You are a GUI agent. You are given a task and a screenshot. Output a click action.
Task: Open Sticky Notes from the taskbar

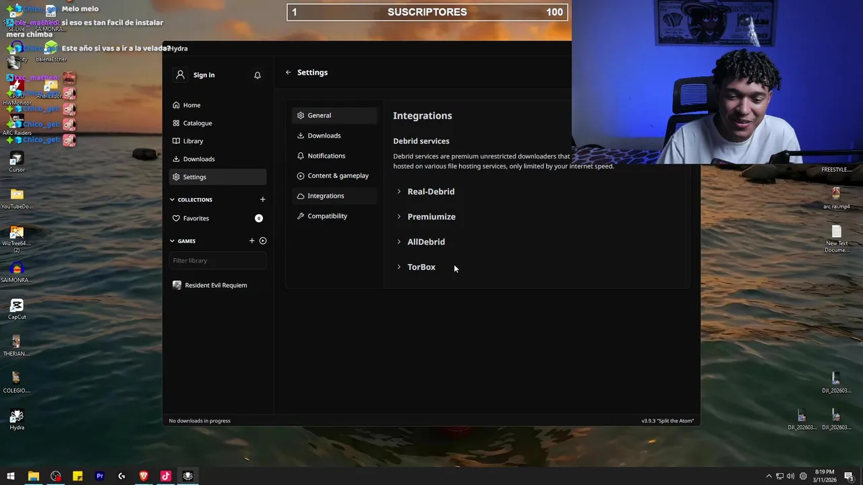click(x=78, y=476)
